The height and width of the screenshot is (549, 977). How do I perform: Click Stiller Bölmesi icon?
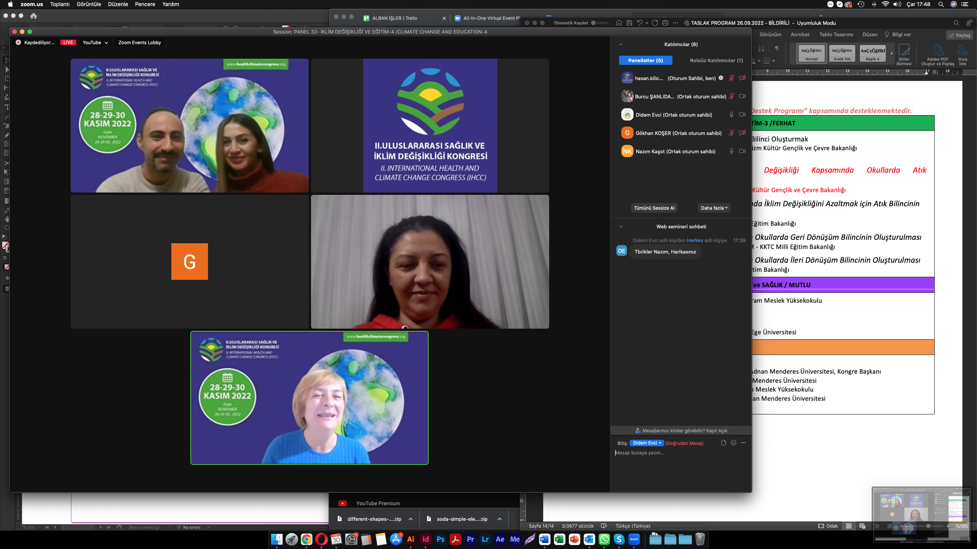(904, 55)
